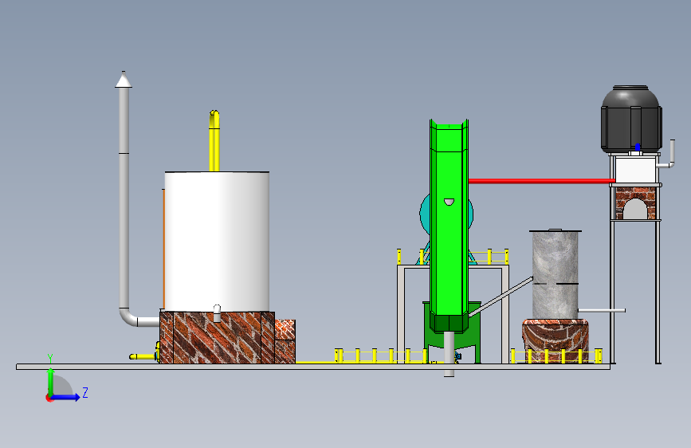
Task: Select the large white cylindrical tank
Action: click(217, 242)
